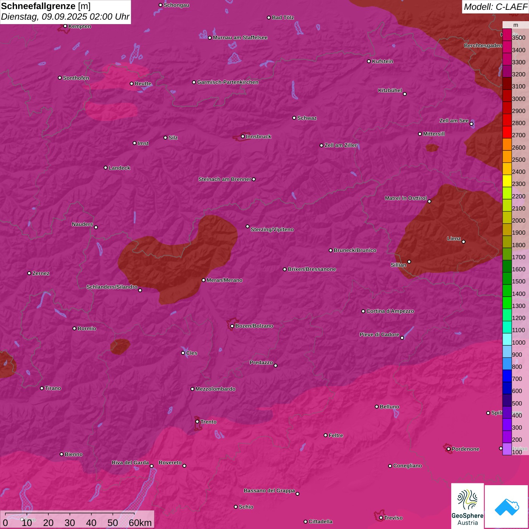Viewport: 529px width, 529px height.
Task: Click the Zell am Ziller label
Action: point(341,145)
